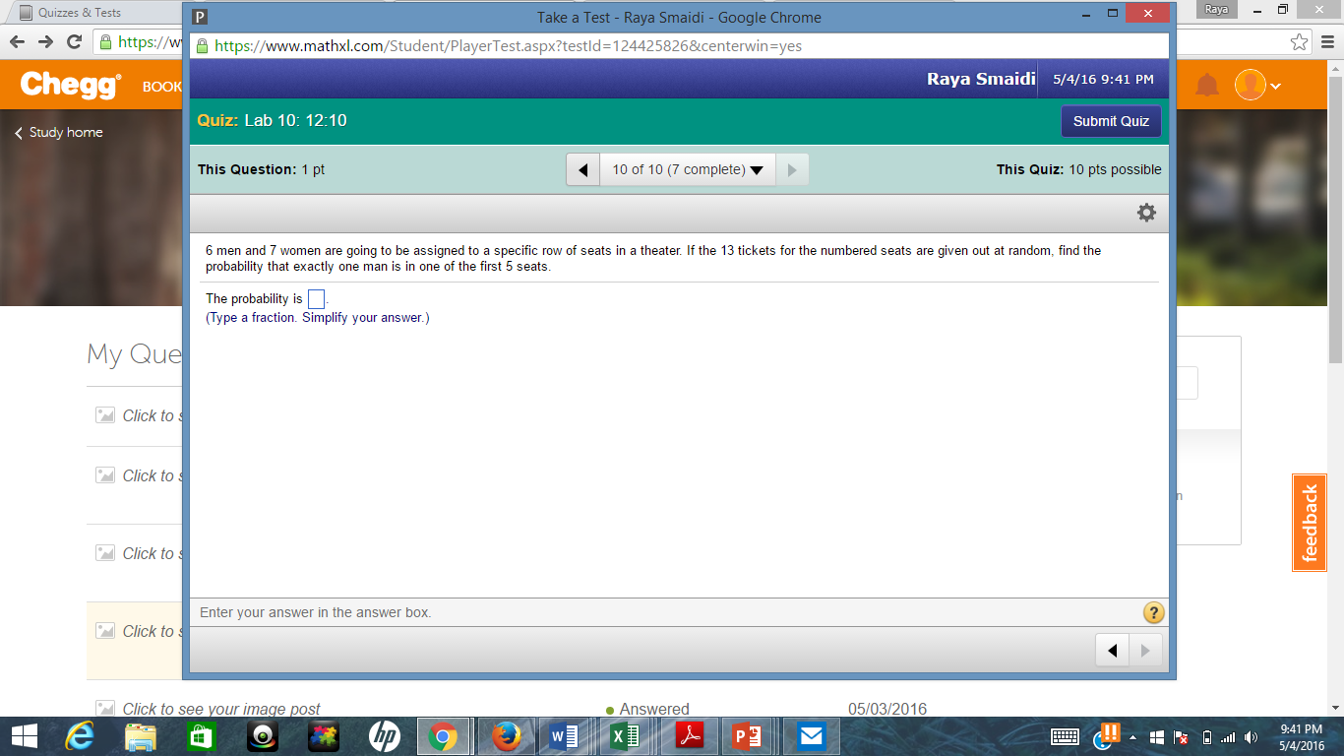Switch to the Quizzes & Tests browser tab
This screenshot has width=1344, height=756.
(79, 13)
